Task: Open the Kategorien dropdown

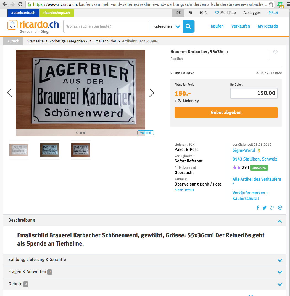Action: 166,26
